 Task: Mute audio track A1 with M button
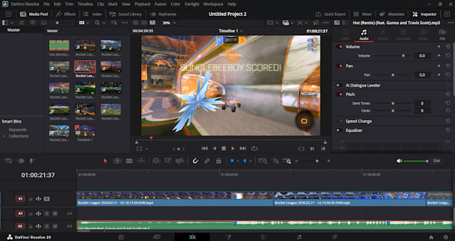coord(55,214)
